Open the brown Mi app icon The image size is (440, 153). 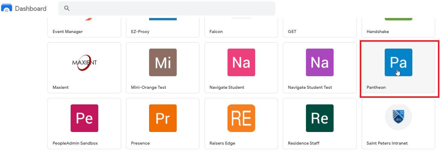coord(163,62)
